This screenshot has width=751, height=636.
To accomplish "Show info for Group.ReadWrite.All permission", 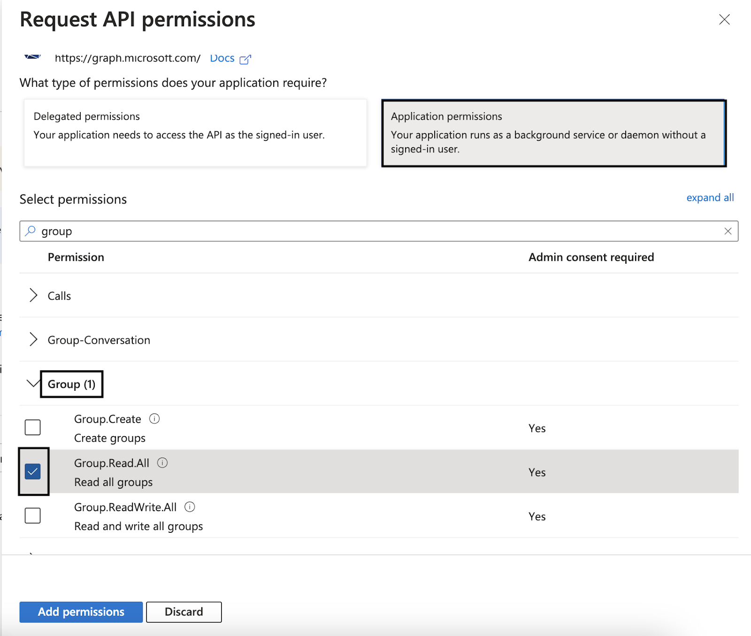I will coord(190,507).
